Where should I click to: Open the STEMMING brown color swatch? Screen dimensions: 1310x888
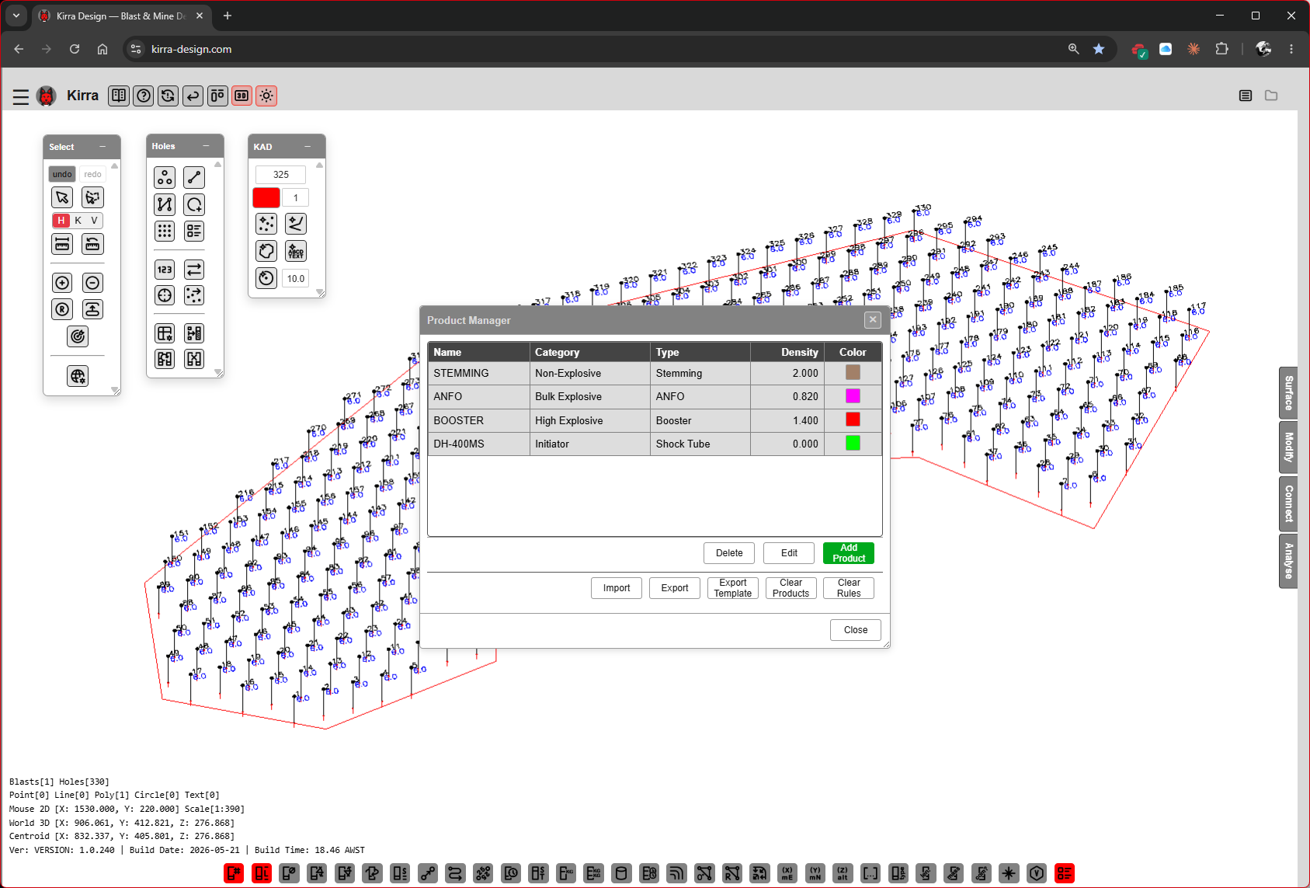(x=853, y=373)
